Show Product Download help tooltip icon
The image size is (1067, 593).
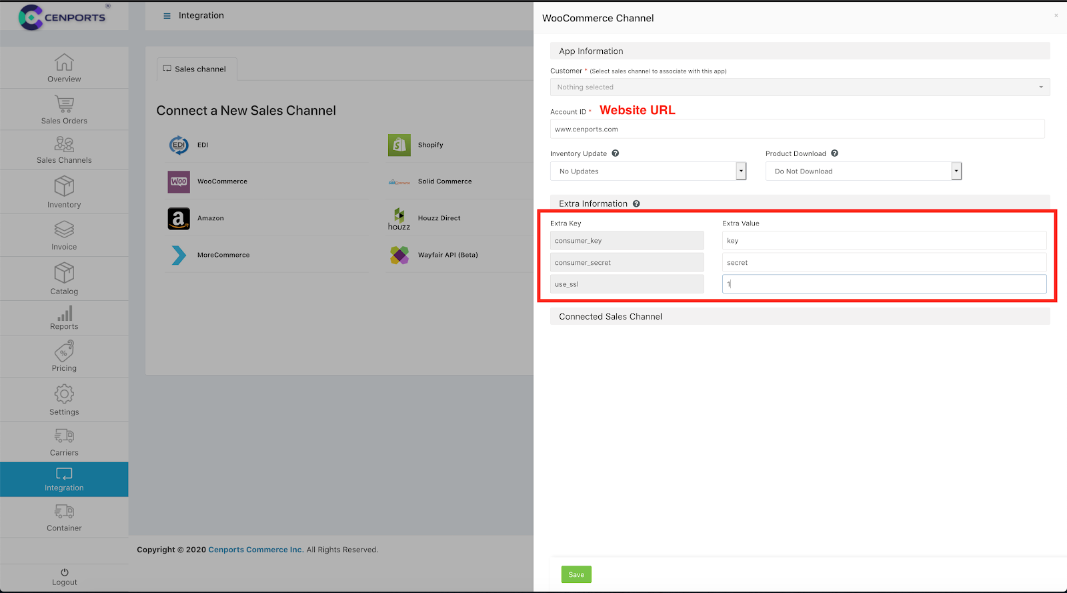(x=834, y=153)
